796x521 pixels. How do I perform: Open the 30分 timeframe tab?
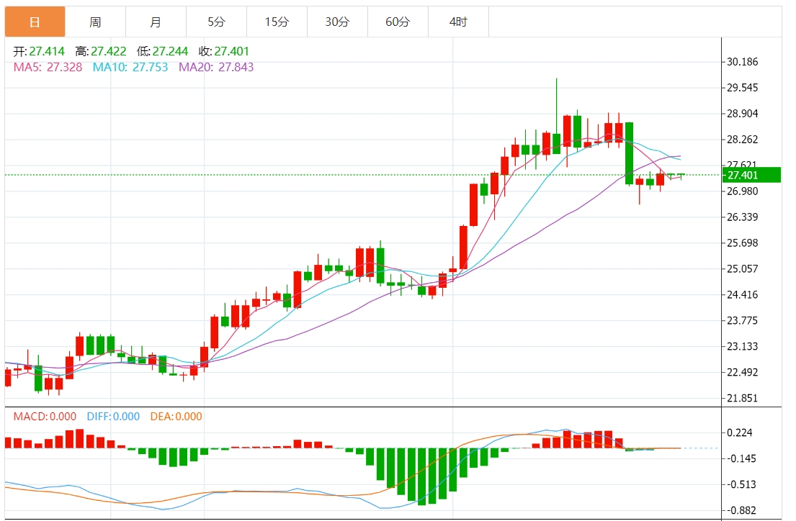(337, 22)
